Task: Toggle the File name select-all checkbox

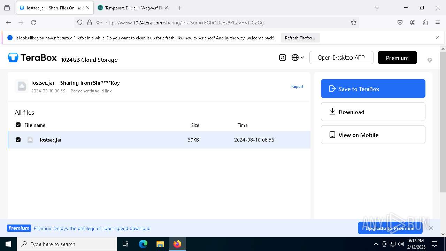Action: 18,125
